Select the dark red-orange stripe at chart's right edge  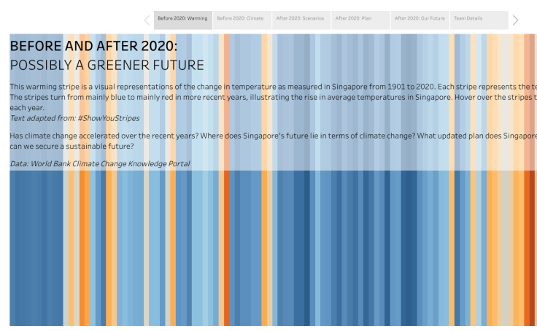click(x=528, y=248)
